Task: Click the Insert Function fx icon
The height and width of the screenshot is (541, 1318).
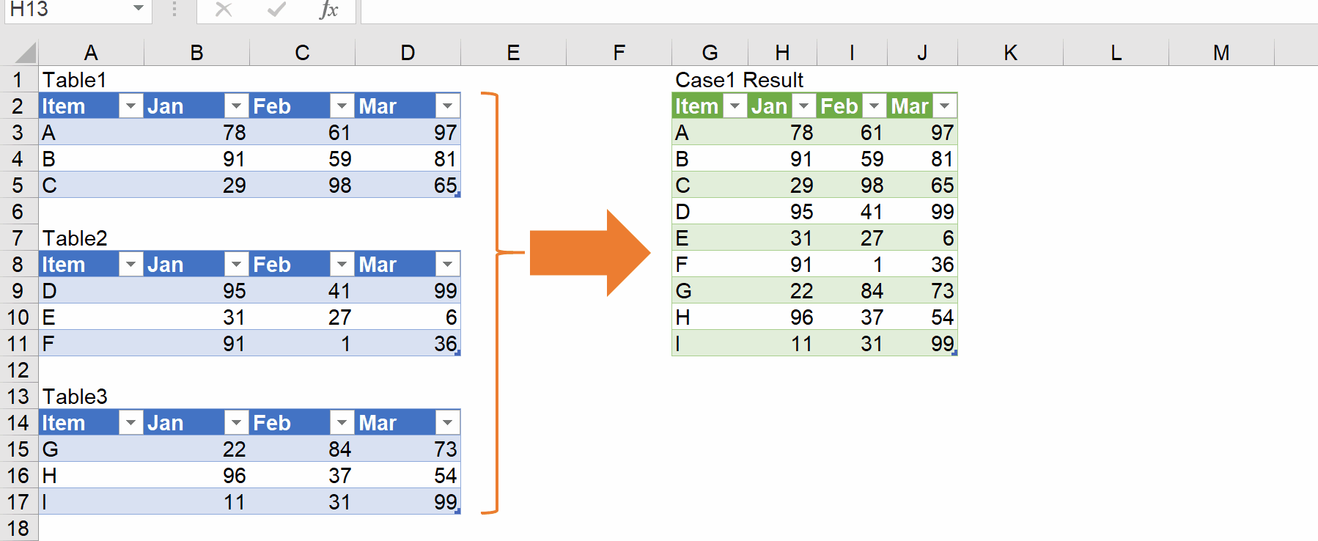Action: 329,10
